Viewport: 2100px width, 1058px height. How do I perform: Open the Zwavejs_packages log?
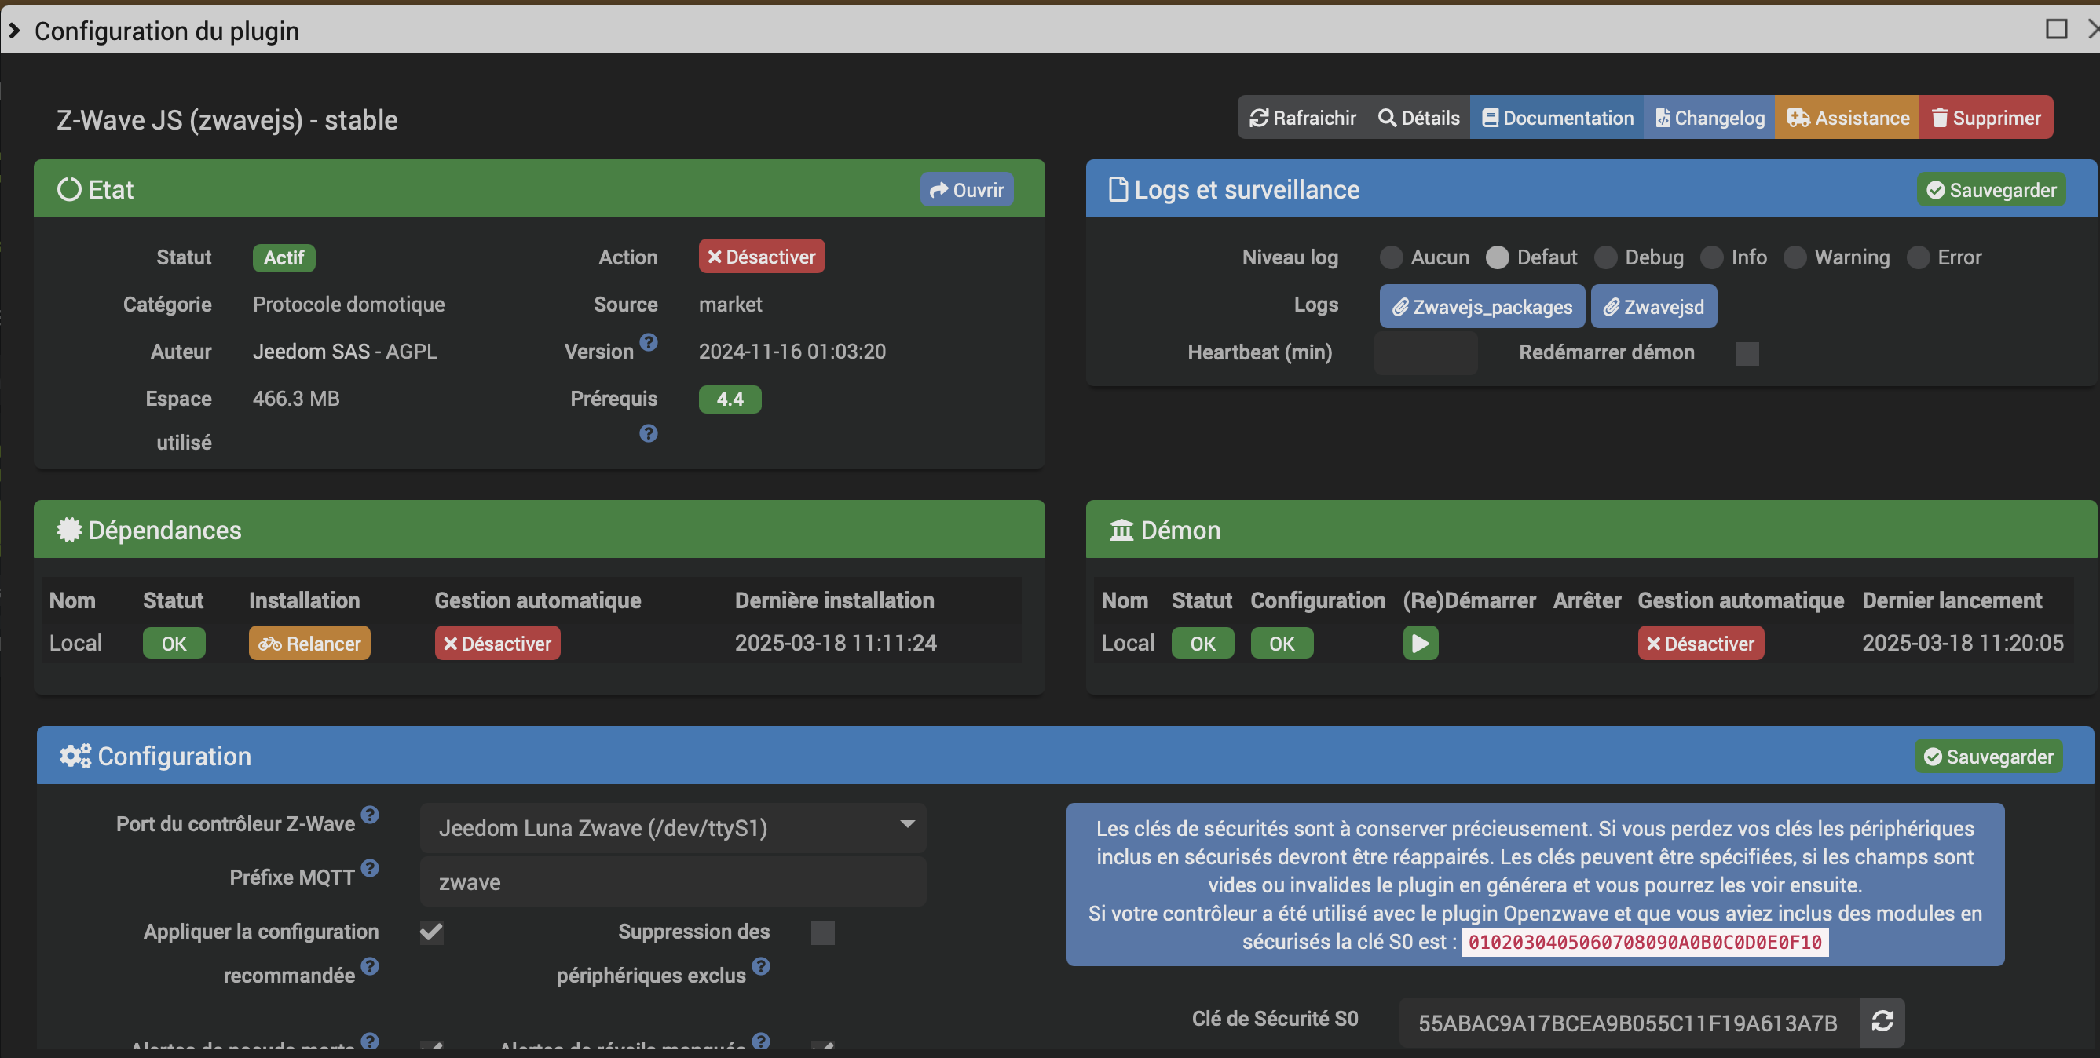pos(1481,307)
